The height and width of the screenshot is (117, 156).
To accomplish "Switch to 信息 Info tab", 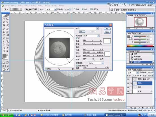I will [x=136, y=16].
